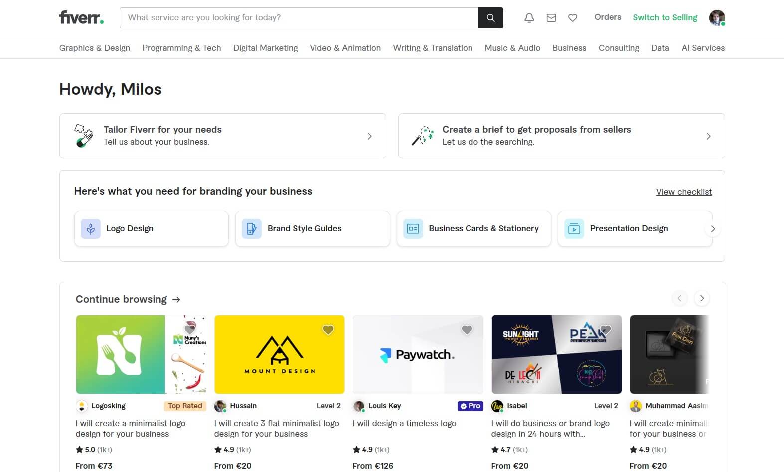Screen dimensions: 784x472
Task: Favorite the Mount Design gig heart
Action: pos(328,330)
